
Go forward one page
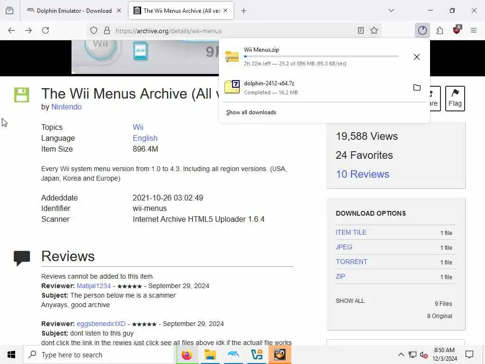click(x=28, y=31)
